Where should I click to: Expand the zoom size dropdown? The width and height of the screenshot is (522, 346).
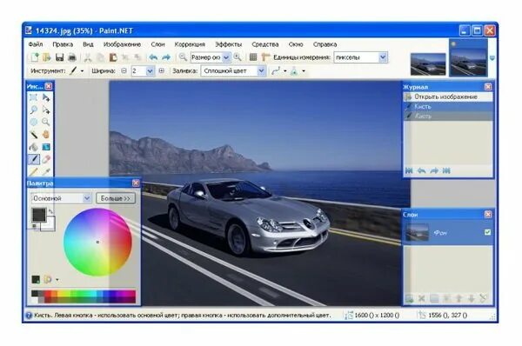point(226,57)
